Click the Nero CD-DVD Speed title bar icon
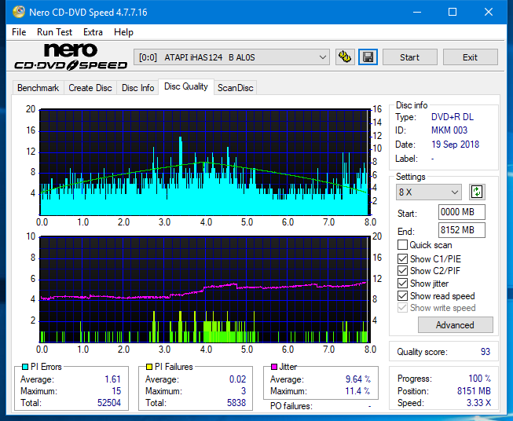The height and width of the screenshot is (421, 513). (19, 12)
